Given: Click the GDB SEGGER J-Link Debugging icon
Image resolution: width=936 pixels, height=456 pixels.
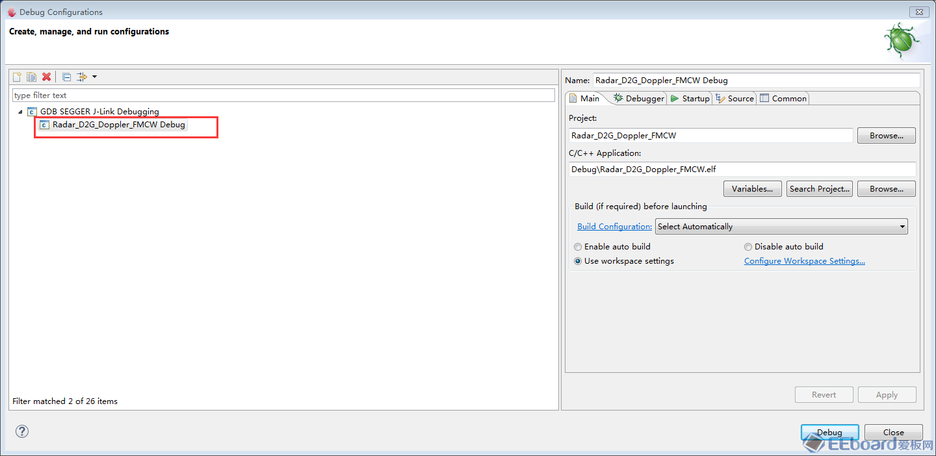Looking at the screenshot, I should [x=32, y=112].
